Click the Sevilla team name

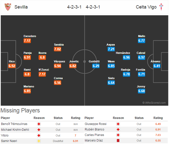(21, 7)
